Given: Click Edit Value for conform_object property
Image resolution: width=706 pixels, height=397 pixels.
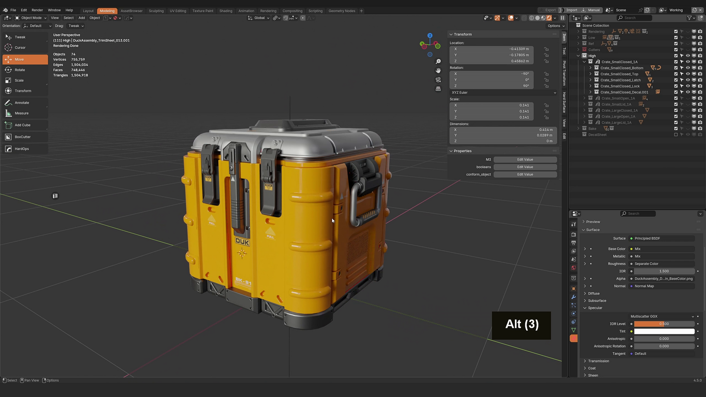Looking at the screenshot, I should click(x=525, y=175).
